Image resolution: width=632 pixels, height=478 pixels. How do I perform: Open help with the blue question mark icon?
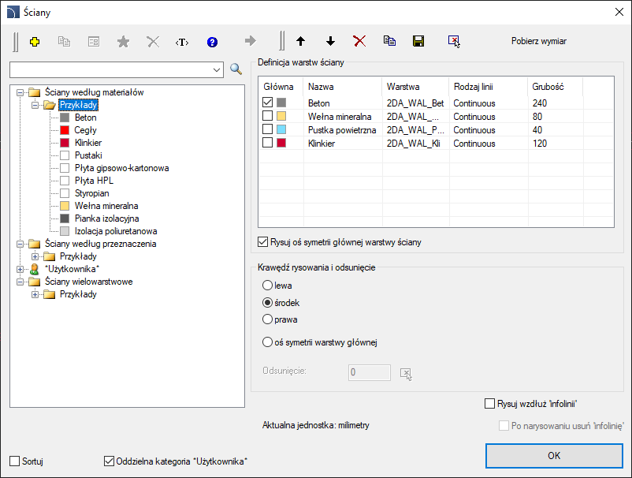coord(212,42)
